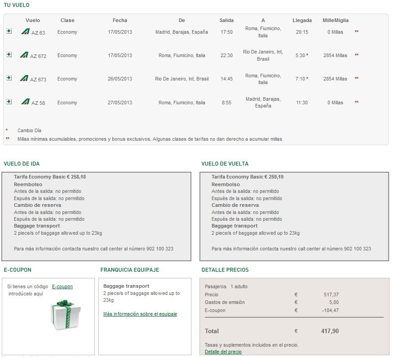Click the Alitalia logo beside AZ 63
Image resolution: width=394 pixels, height=357 pixels.
click(25, 31)
